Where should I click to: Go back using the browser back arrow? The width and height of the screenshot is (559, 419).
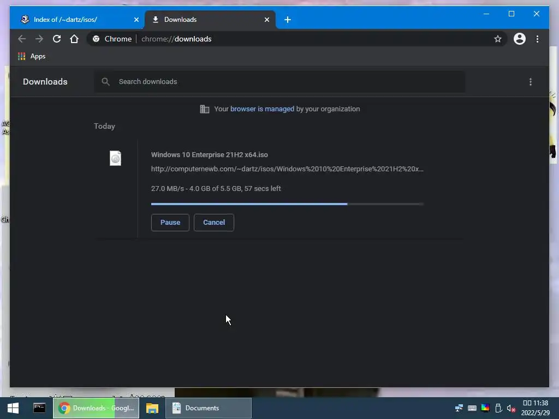click(22, 39)
